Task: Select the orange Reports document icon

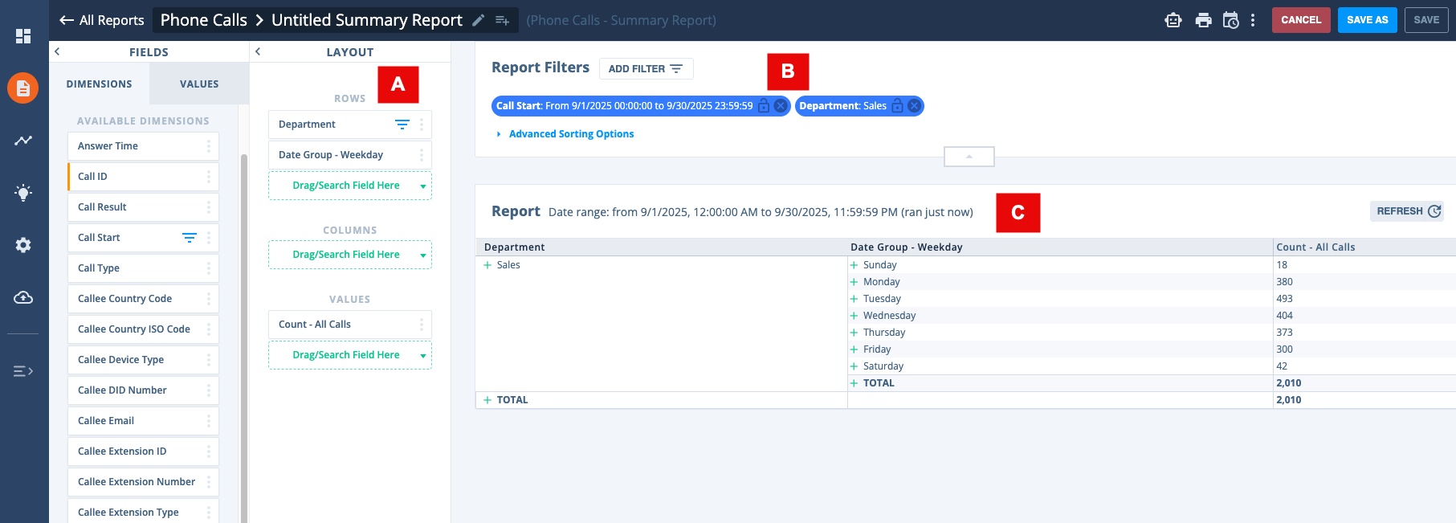Action: (x=23, y=88)
